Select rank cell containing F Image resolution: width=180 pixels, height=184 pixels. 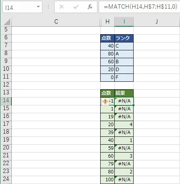click(x=124, y=77)
